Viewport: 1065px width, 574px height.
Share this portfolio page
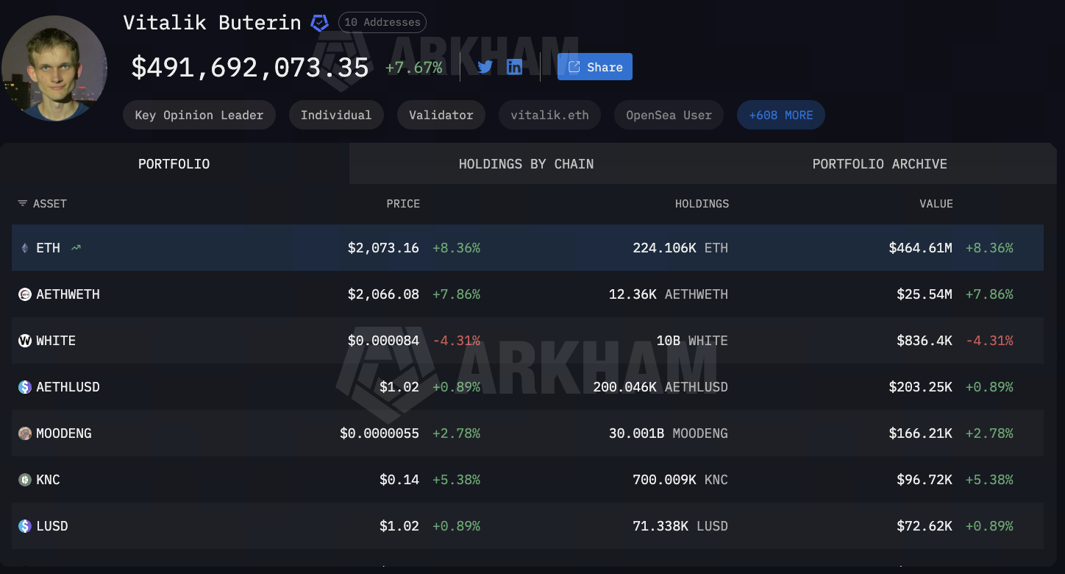[x=595, y=67]
